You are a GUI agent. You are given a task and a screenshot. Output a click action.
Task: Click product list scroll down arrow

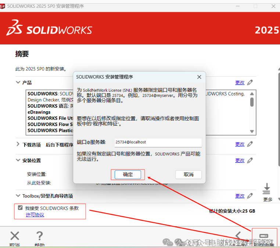(252, 132)
